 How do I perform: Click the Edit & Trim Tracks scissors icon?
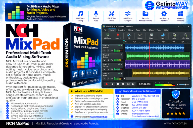(112, 14)
